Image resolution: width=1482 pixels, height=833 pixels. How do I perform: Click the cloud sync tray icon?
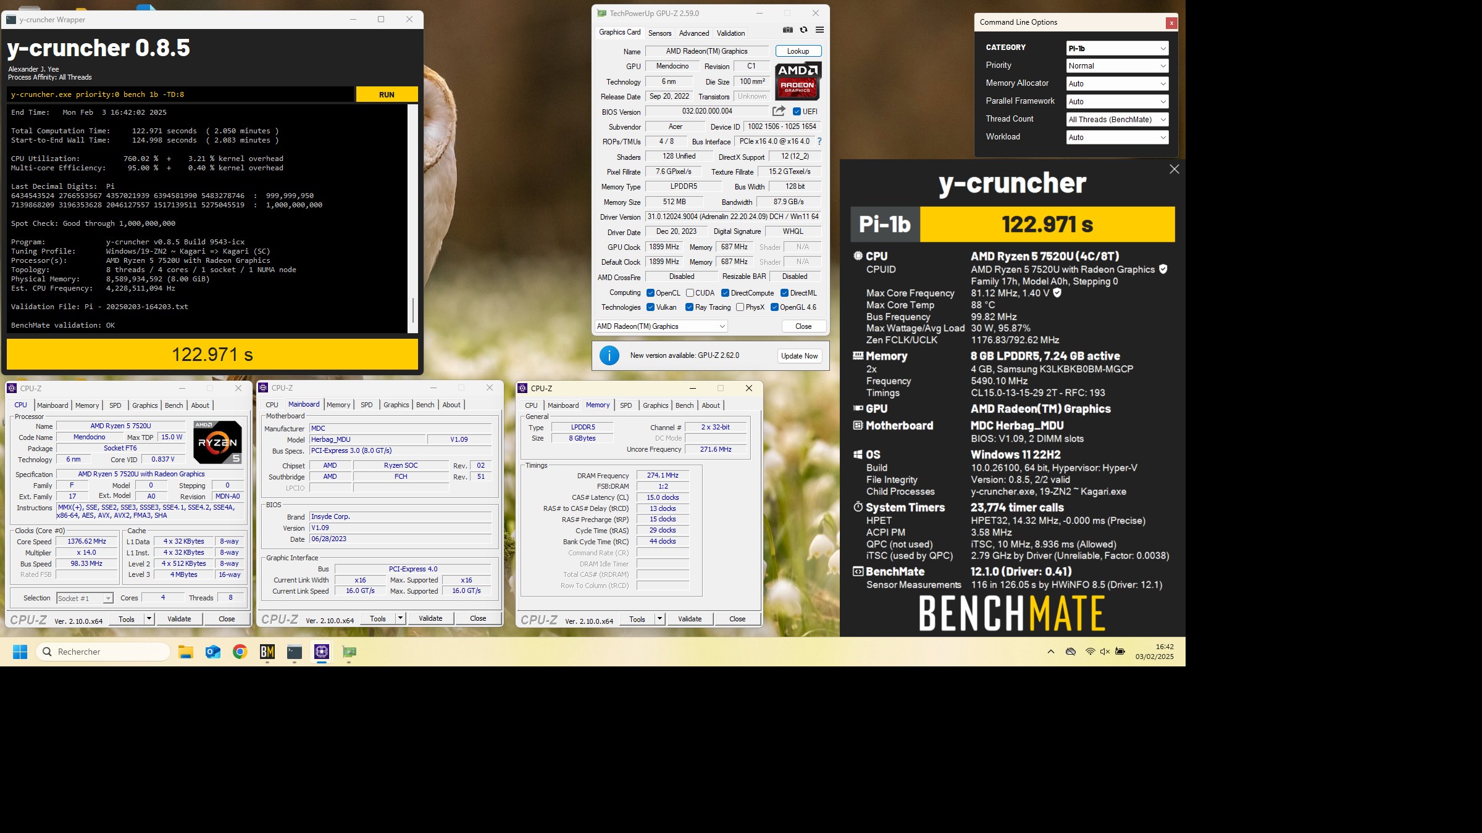point(1071,652)
